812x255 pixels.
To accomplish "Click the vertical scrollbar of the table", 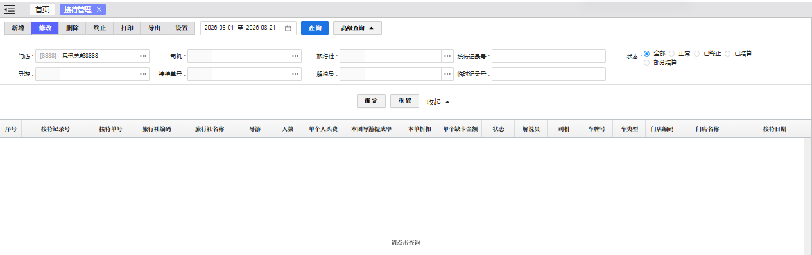I will click(807, 196).
